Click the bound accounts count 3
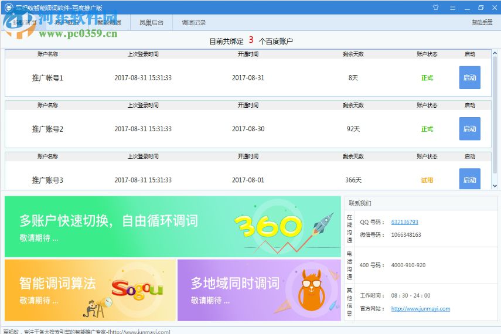 click(x=251, y=40)
